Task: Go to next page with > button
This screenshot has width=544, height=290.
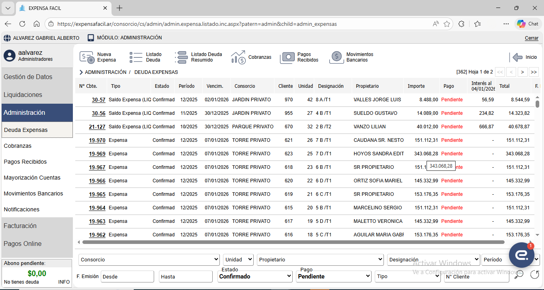Action: click(522, 72)
